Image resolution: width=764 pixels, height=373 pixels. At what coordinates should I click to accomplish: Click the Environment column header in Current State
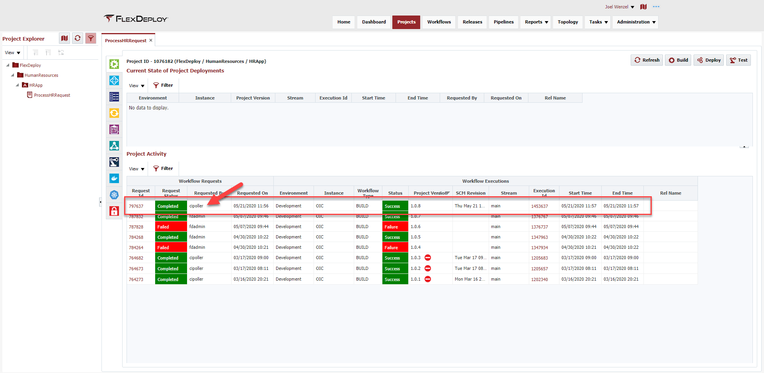pos(153,98)
